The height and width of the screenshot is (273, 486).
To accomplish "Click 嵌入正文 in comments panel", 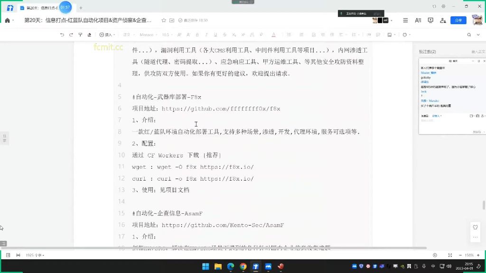I will pos(478,52).
